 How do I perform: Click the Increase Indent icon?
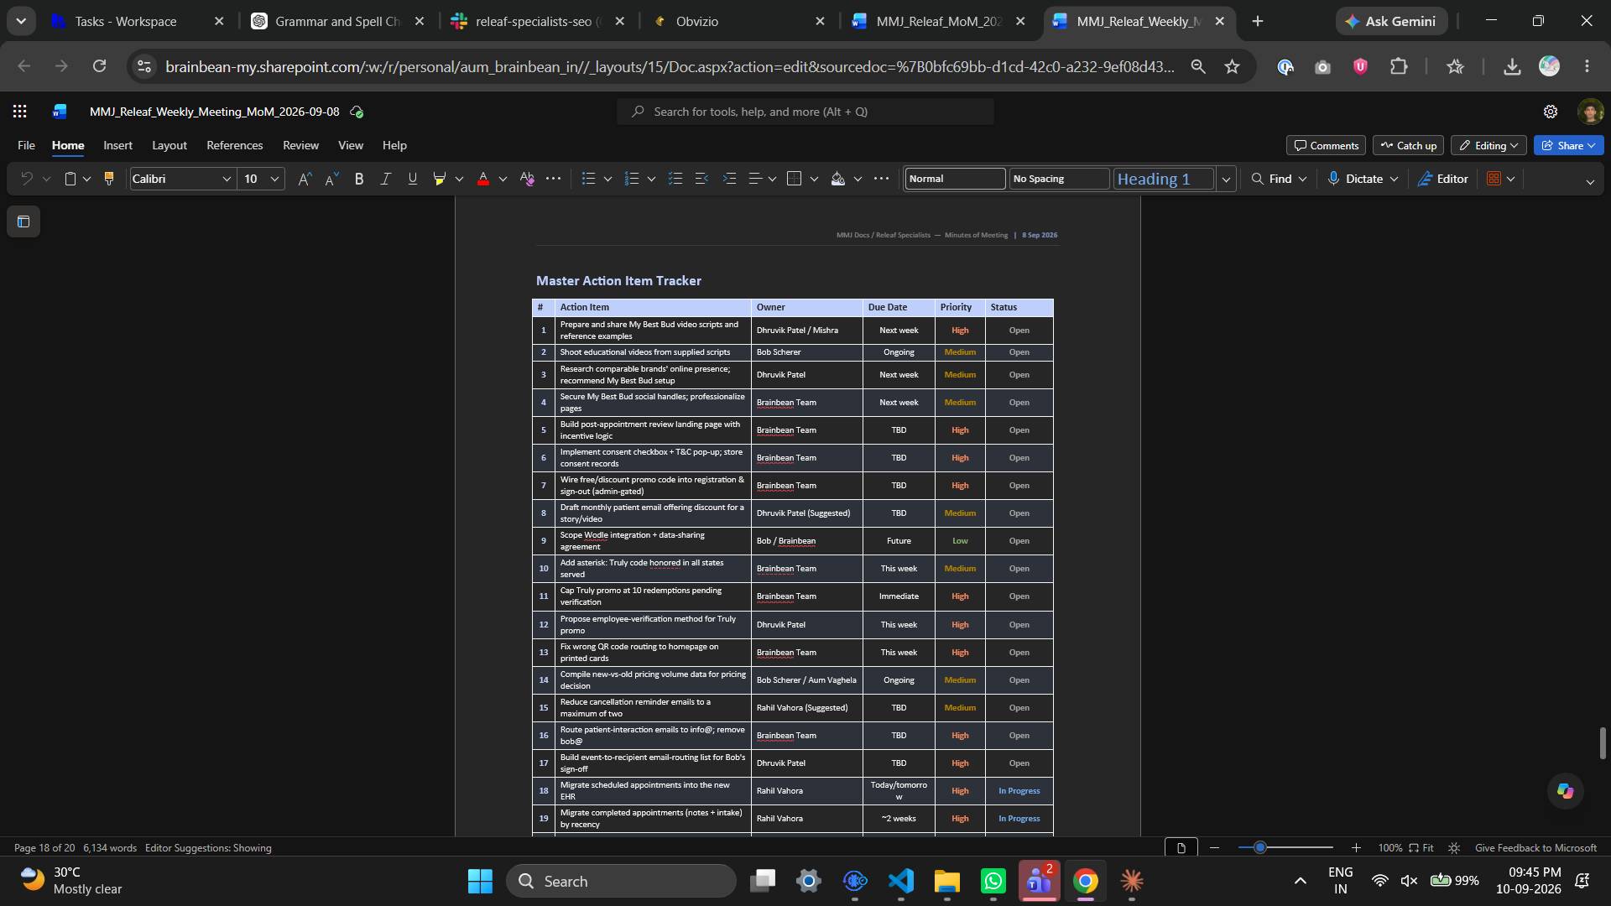point(729,179)
